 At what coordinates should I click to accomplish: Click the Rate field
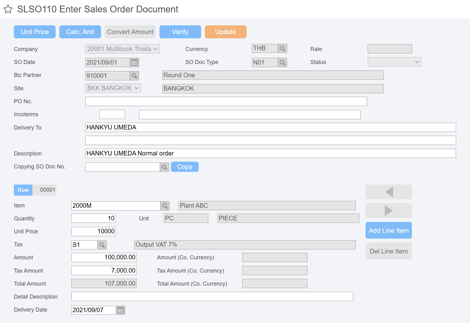390,49
